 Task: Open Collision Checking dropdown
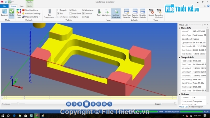coord(32,13)
